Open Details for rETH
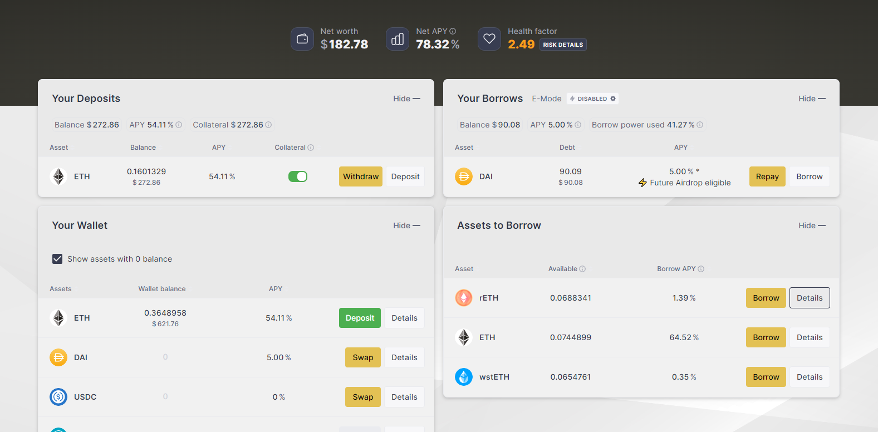Viewport: 878px width, 432px height. [x=810, y=298]
